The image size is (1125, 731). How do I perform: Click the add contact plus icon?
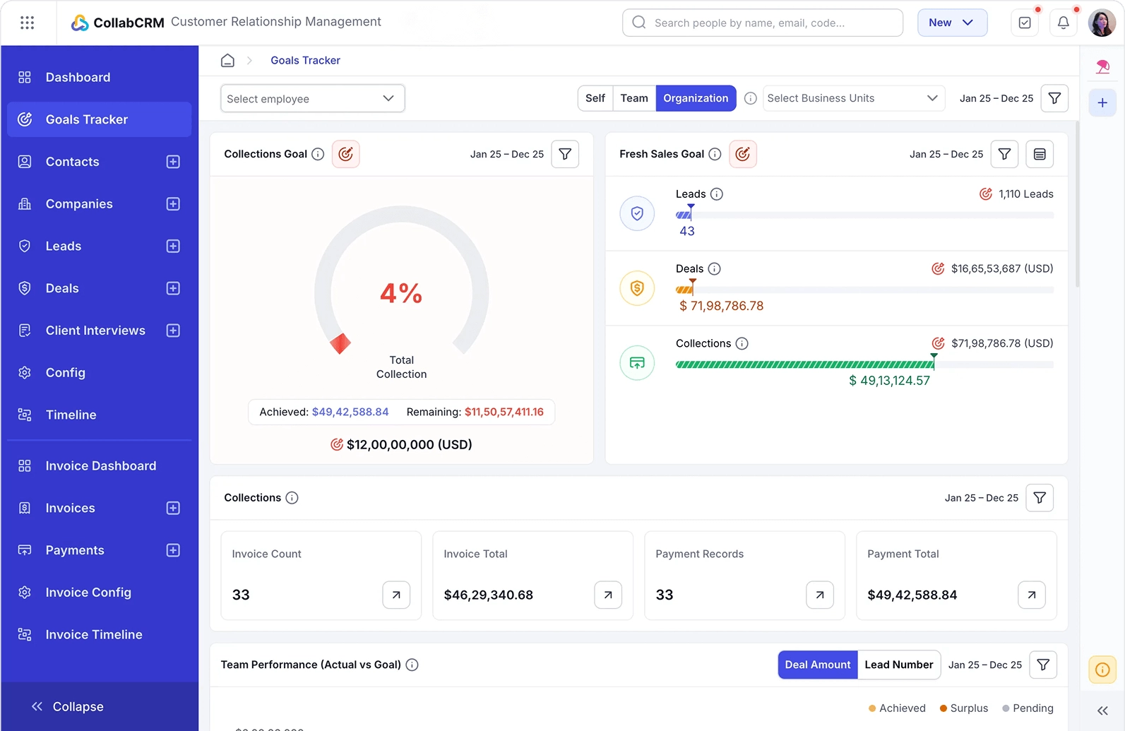(x=173, y=162)
